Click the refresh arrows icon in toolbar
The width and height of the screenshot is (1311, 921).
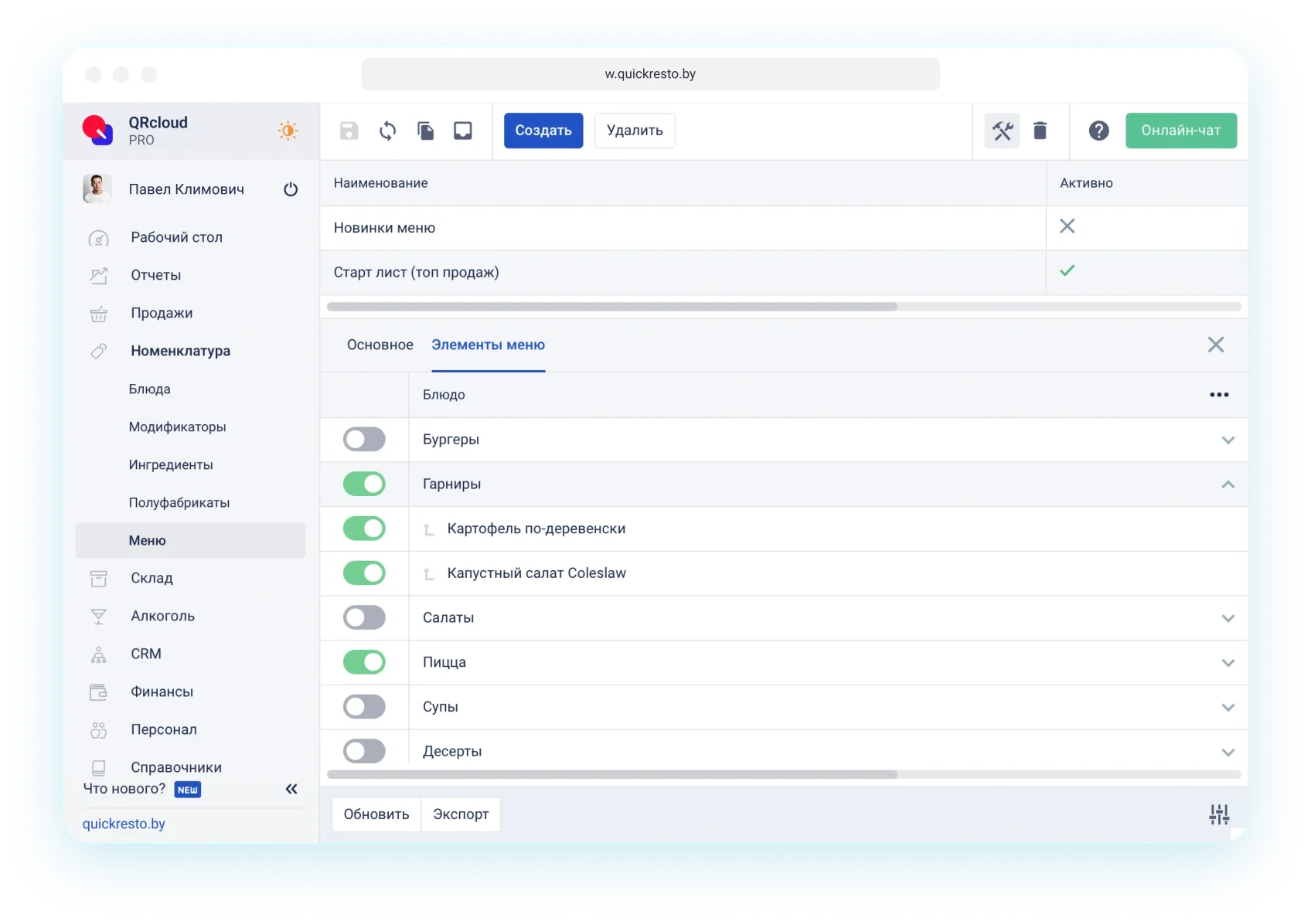coord(387,131)
